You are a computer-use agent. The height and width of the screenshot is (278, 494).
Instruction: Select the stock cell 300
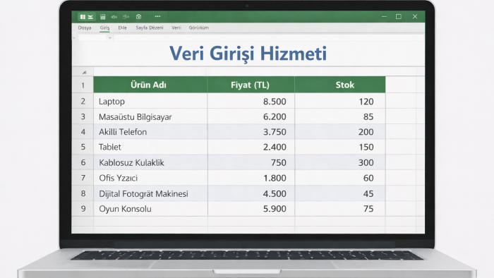click(340, 162)
